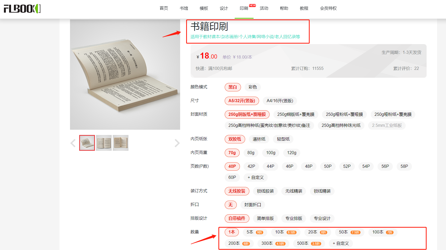Select inner paper 轻型纸
The width and height of the screenshot is (446, 250).
(x=283, y=139)
